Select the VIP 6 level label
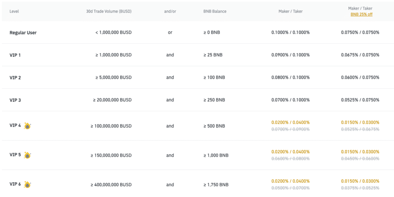This screenshot has height=197, width=394. coord(15,184)
